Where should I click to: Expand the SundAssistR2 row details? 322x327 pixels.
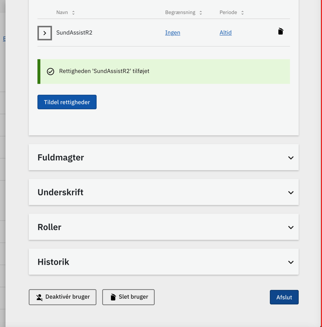(45, 33)
